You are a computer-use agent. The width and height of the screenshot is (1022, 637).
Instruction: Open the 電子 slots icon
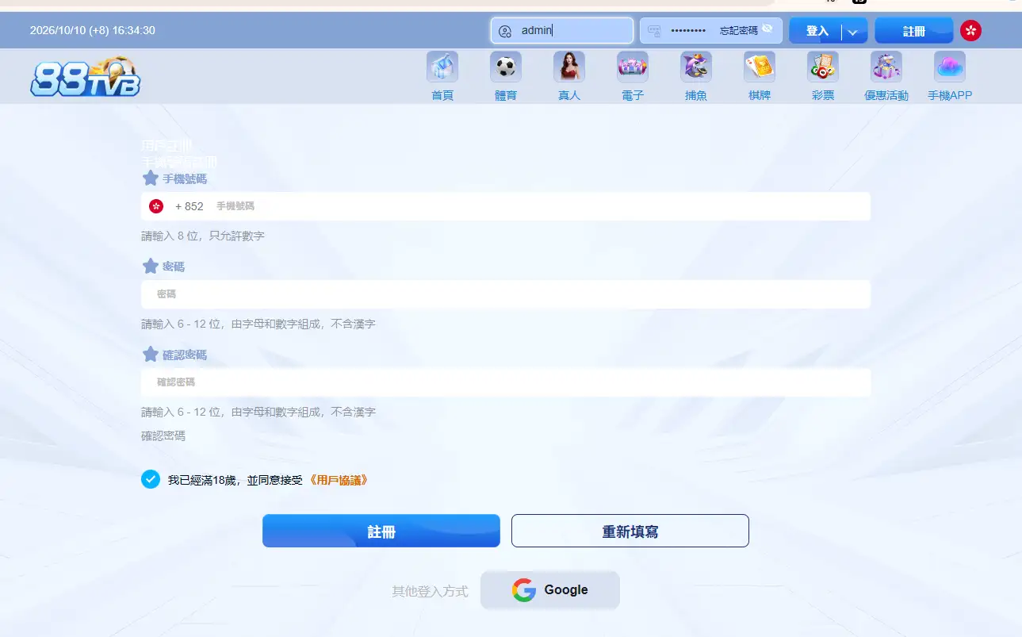633,67
